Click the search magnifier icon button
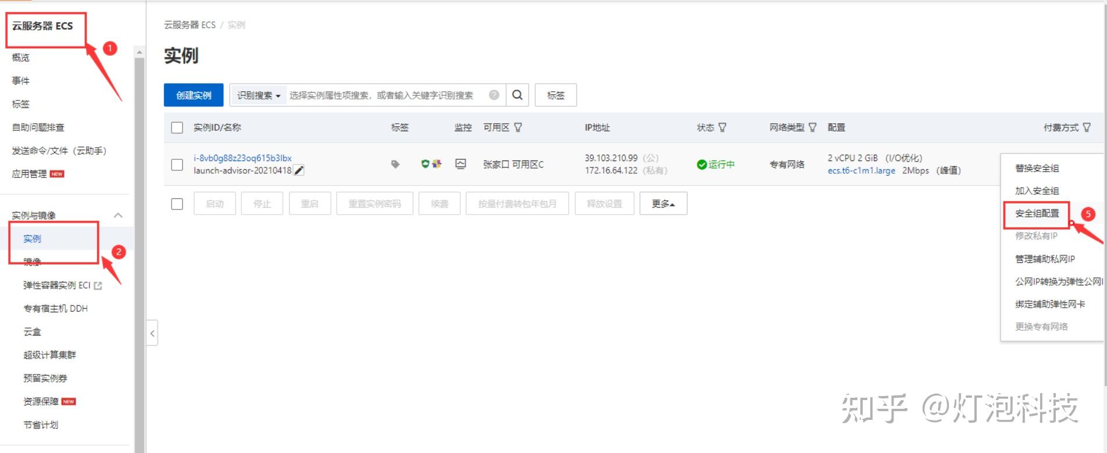1107x453 pixels. [x=517, y=95]
